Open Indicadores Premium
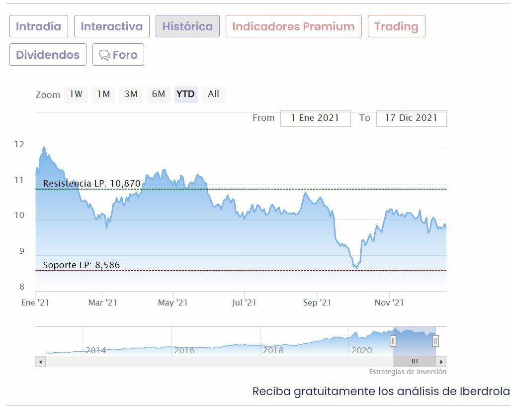The height and width of the screenshot is (406, 511). [x=293, y=26]
